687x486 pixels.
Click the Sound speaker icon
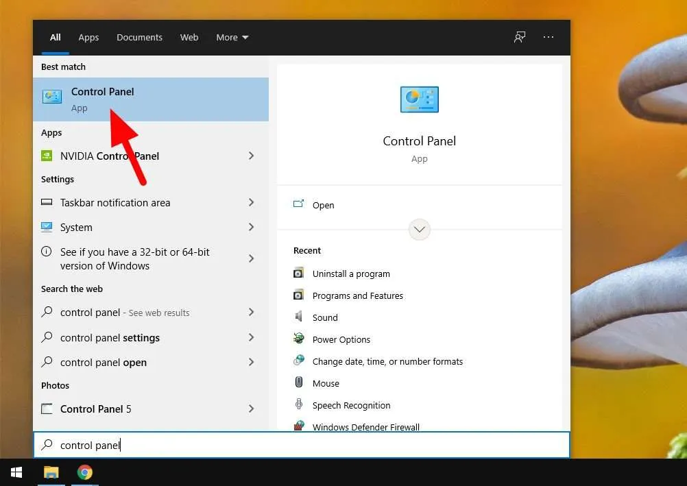tap(299, 317)
